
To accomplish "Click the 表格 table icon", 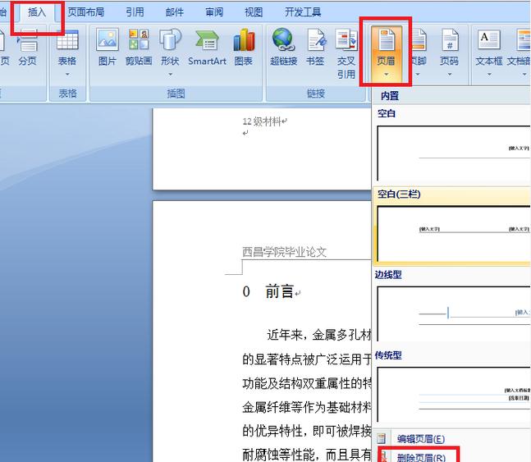I will [x=67, y=40].
